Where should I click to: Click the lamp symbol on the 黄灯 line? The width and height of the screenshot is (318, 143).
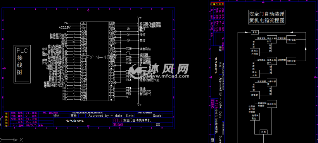point(128,40)
